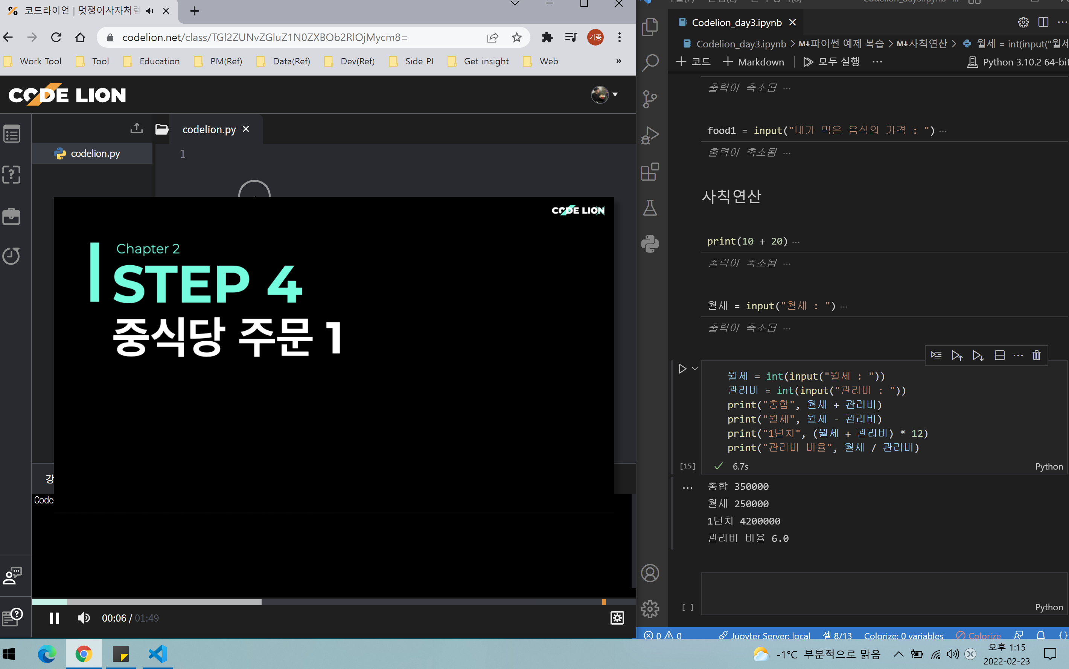Open lecture list icon in Code Lion sidebar
Image resolution: width=1069 pixels, height=669 pixels.
click(x=12, y=134)
